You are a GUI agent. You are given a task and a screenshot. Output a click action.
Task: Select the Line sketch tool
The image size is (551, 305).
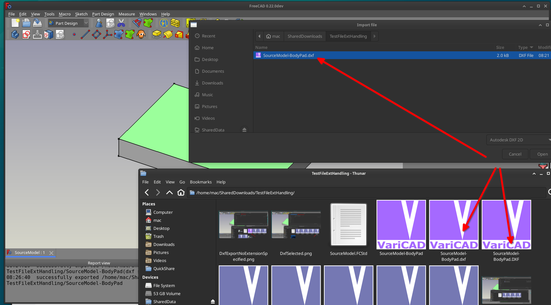click(85, 34)
